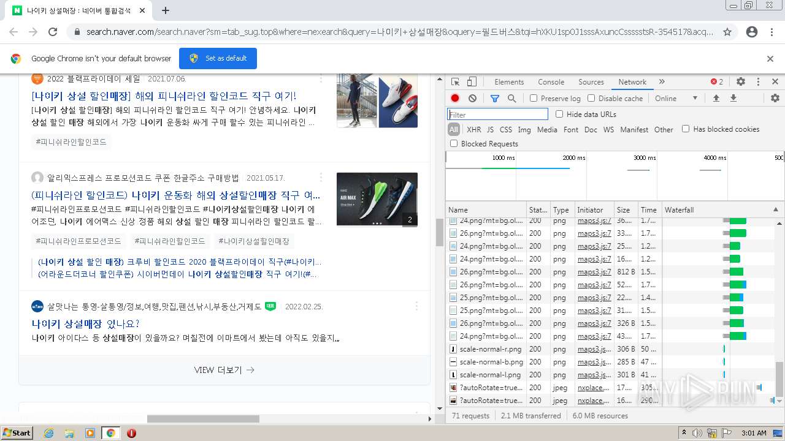Open the Nike Air Max thumbnail image
Screen dimensions: 785x441
(x=377, y=200)
